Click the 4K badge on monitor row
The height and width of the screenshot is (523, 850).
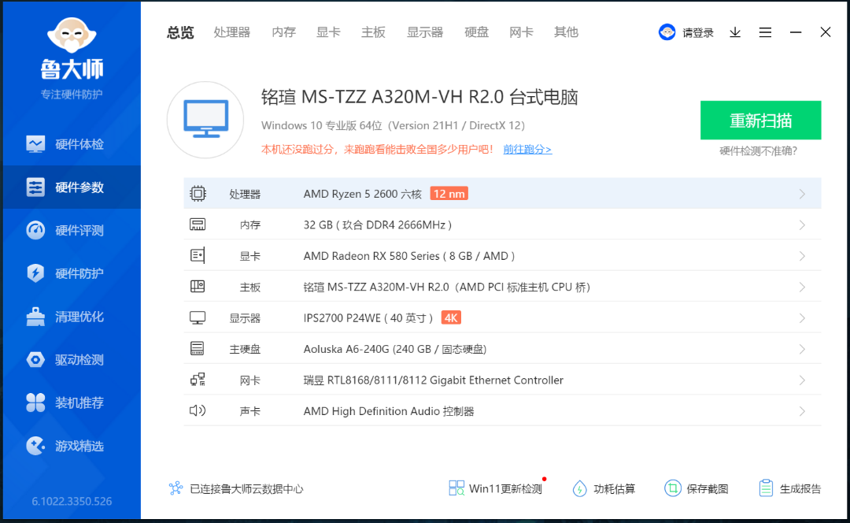[x=451, y=318]
